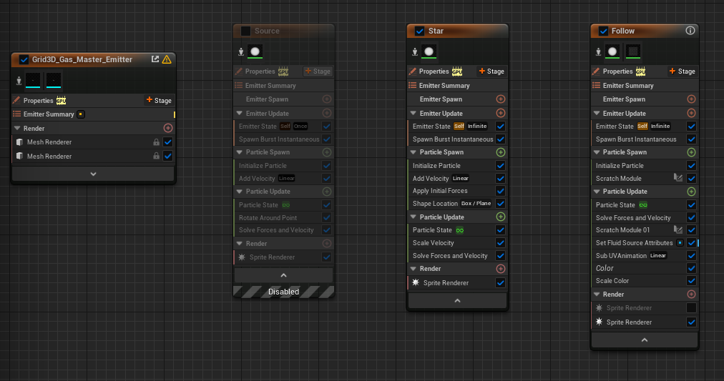Collapse Star emitter with bottom chevron
The height and width of the screenshot is (381, 724).
(457, 300)
